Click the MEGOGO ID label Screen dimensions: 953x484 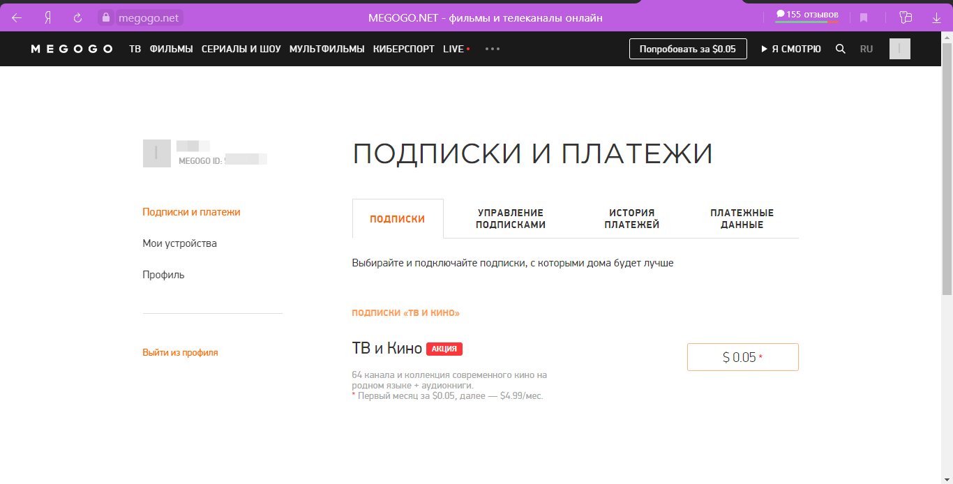(x=200, y=161)
